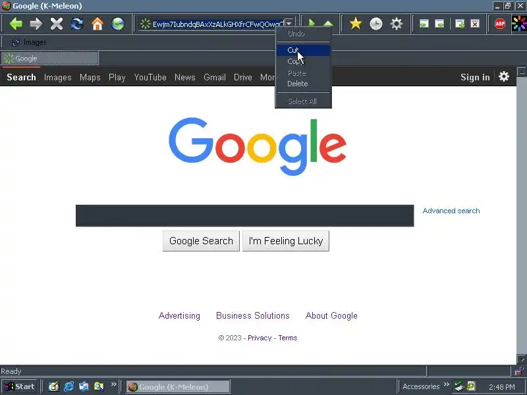This screenshot has height=395, width=527.
Task: Open bookmarks with the yellow star icon
Action: pyautogui.click(x=356, y=24)
